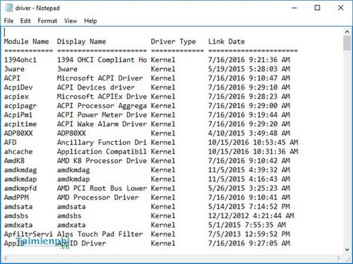The width and height of the screenshot is (353, 264).
Task: Click display name AMD Processor Driver
Action: click(x=98, y=198)
